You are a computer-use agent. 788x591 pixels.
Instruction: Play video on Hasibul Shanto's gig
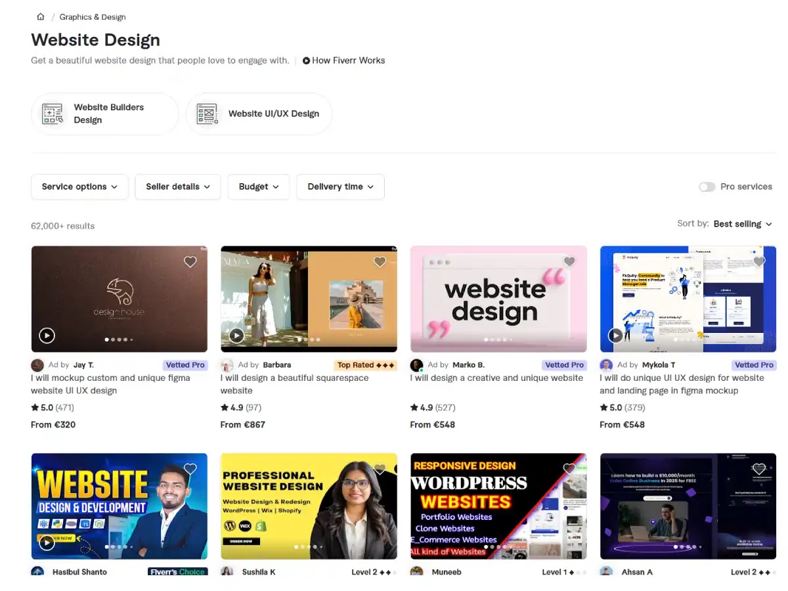(47, 542)
